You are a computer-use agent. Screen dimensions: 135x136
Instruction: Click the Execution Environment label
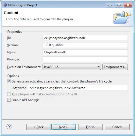pos(24,67)
